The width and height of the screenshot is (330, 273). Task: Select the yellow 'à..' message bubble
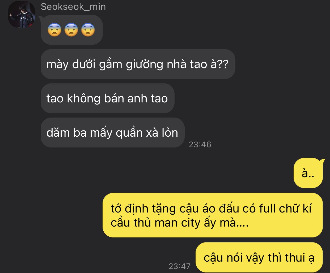coord(308,173)
